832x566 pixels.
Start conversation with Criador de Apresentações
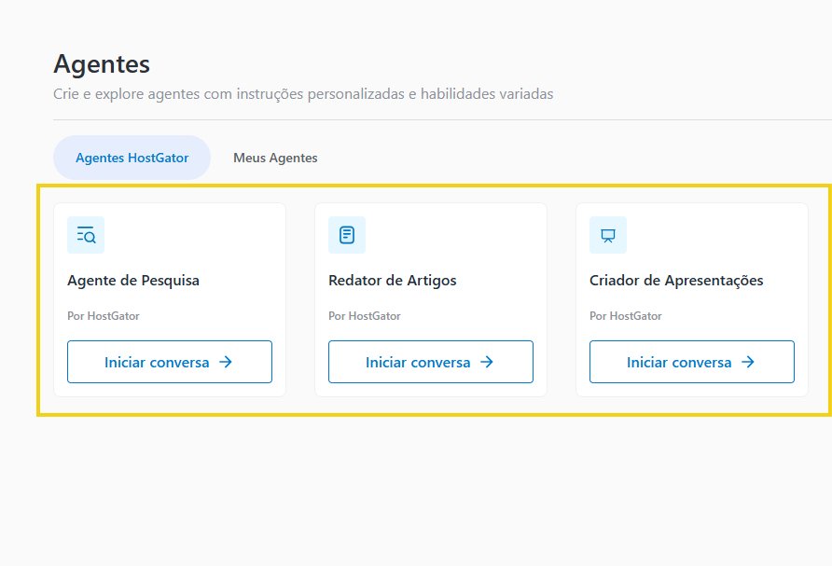692,362
